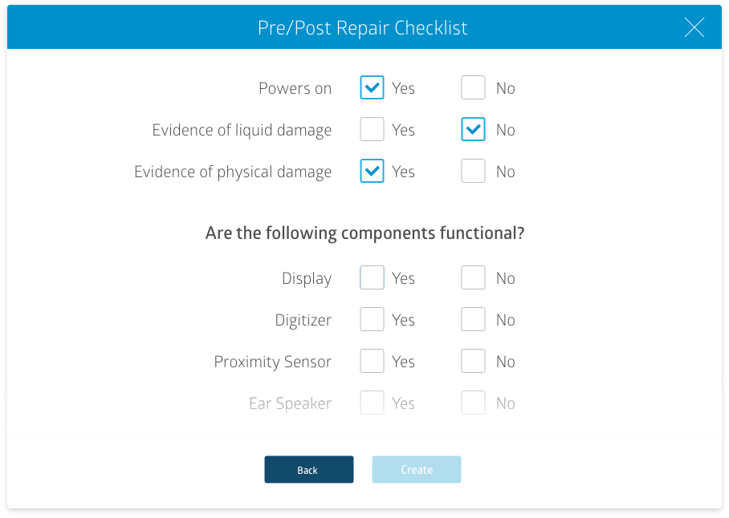Tick the No box for Display

click(473, 278)
